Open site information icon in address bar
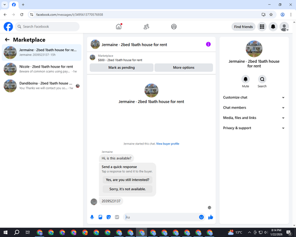This screenshot has width=296, height=237. [x=31, y=15]
